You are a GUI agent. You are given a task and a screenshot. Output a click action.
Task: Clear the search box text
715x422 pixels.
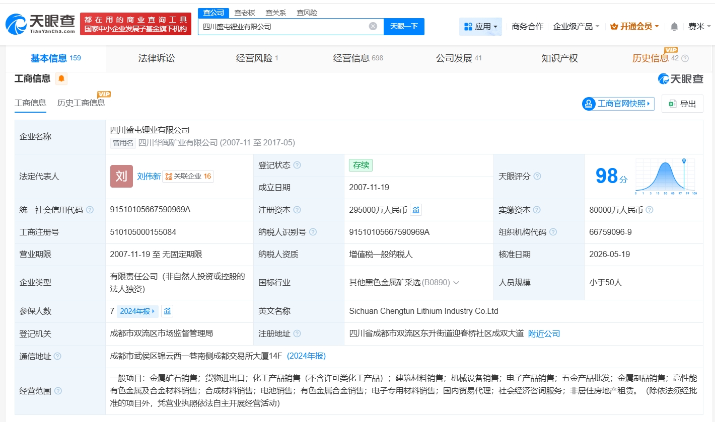coord(373,26)
